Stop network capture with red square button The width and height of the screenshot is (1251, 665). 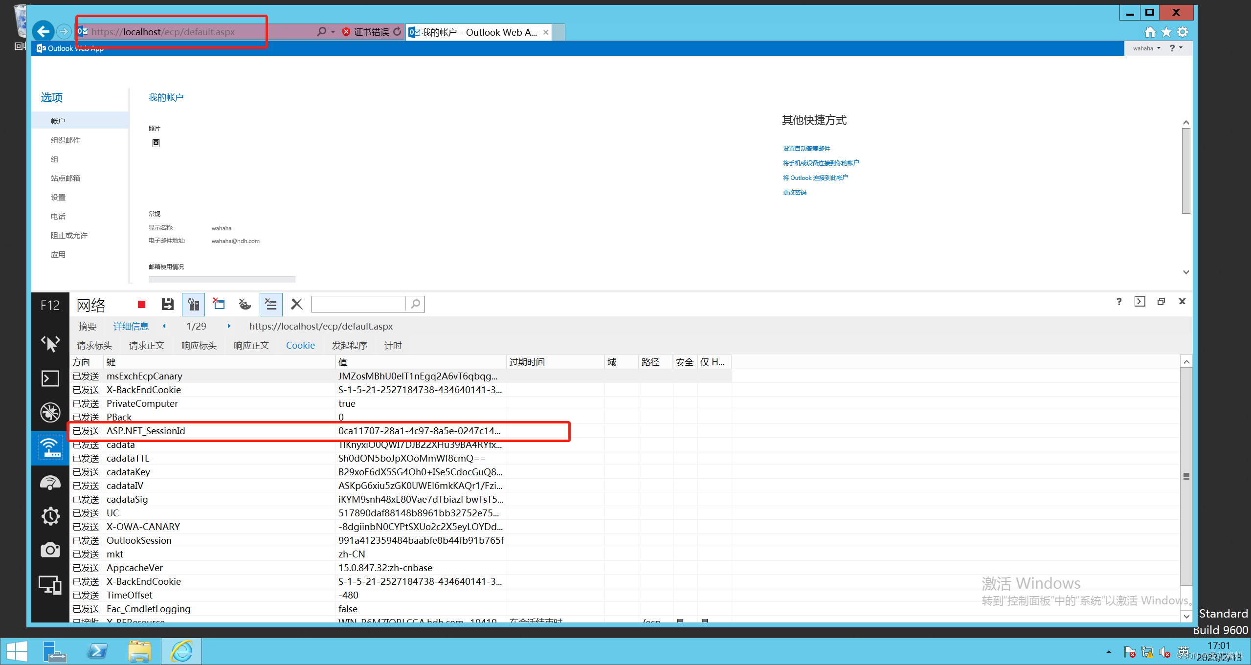point(142,305)
